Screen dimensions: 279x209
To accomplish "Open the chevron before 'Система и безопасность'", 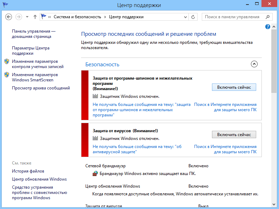I will [x=49, y=17].
